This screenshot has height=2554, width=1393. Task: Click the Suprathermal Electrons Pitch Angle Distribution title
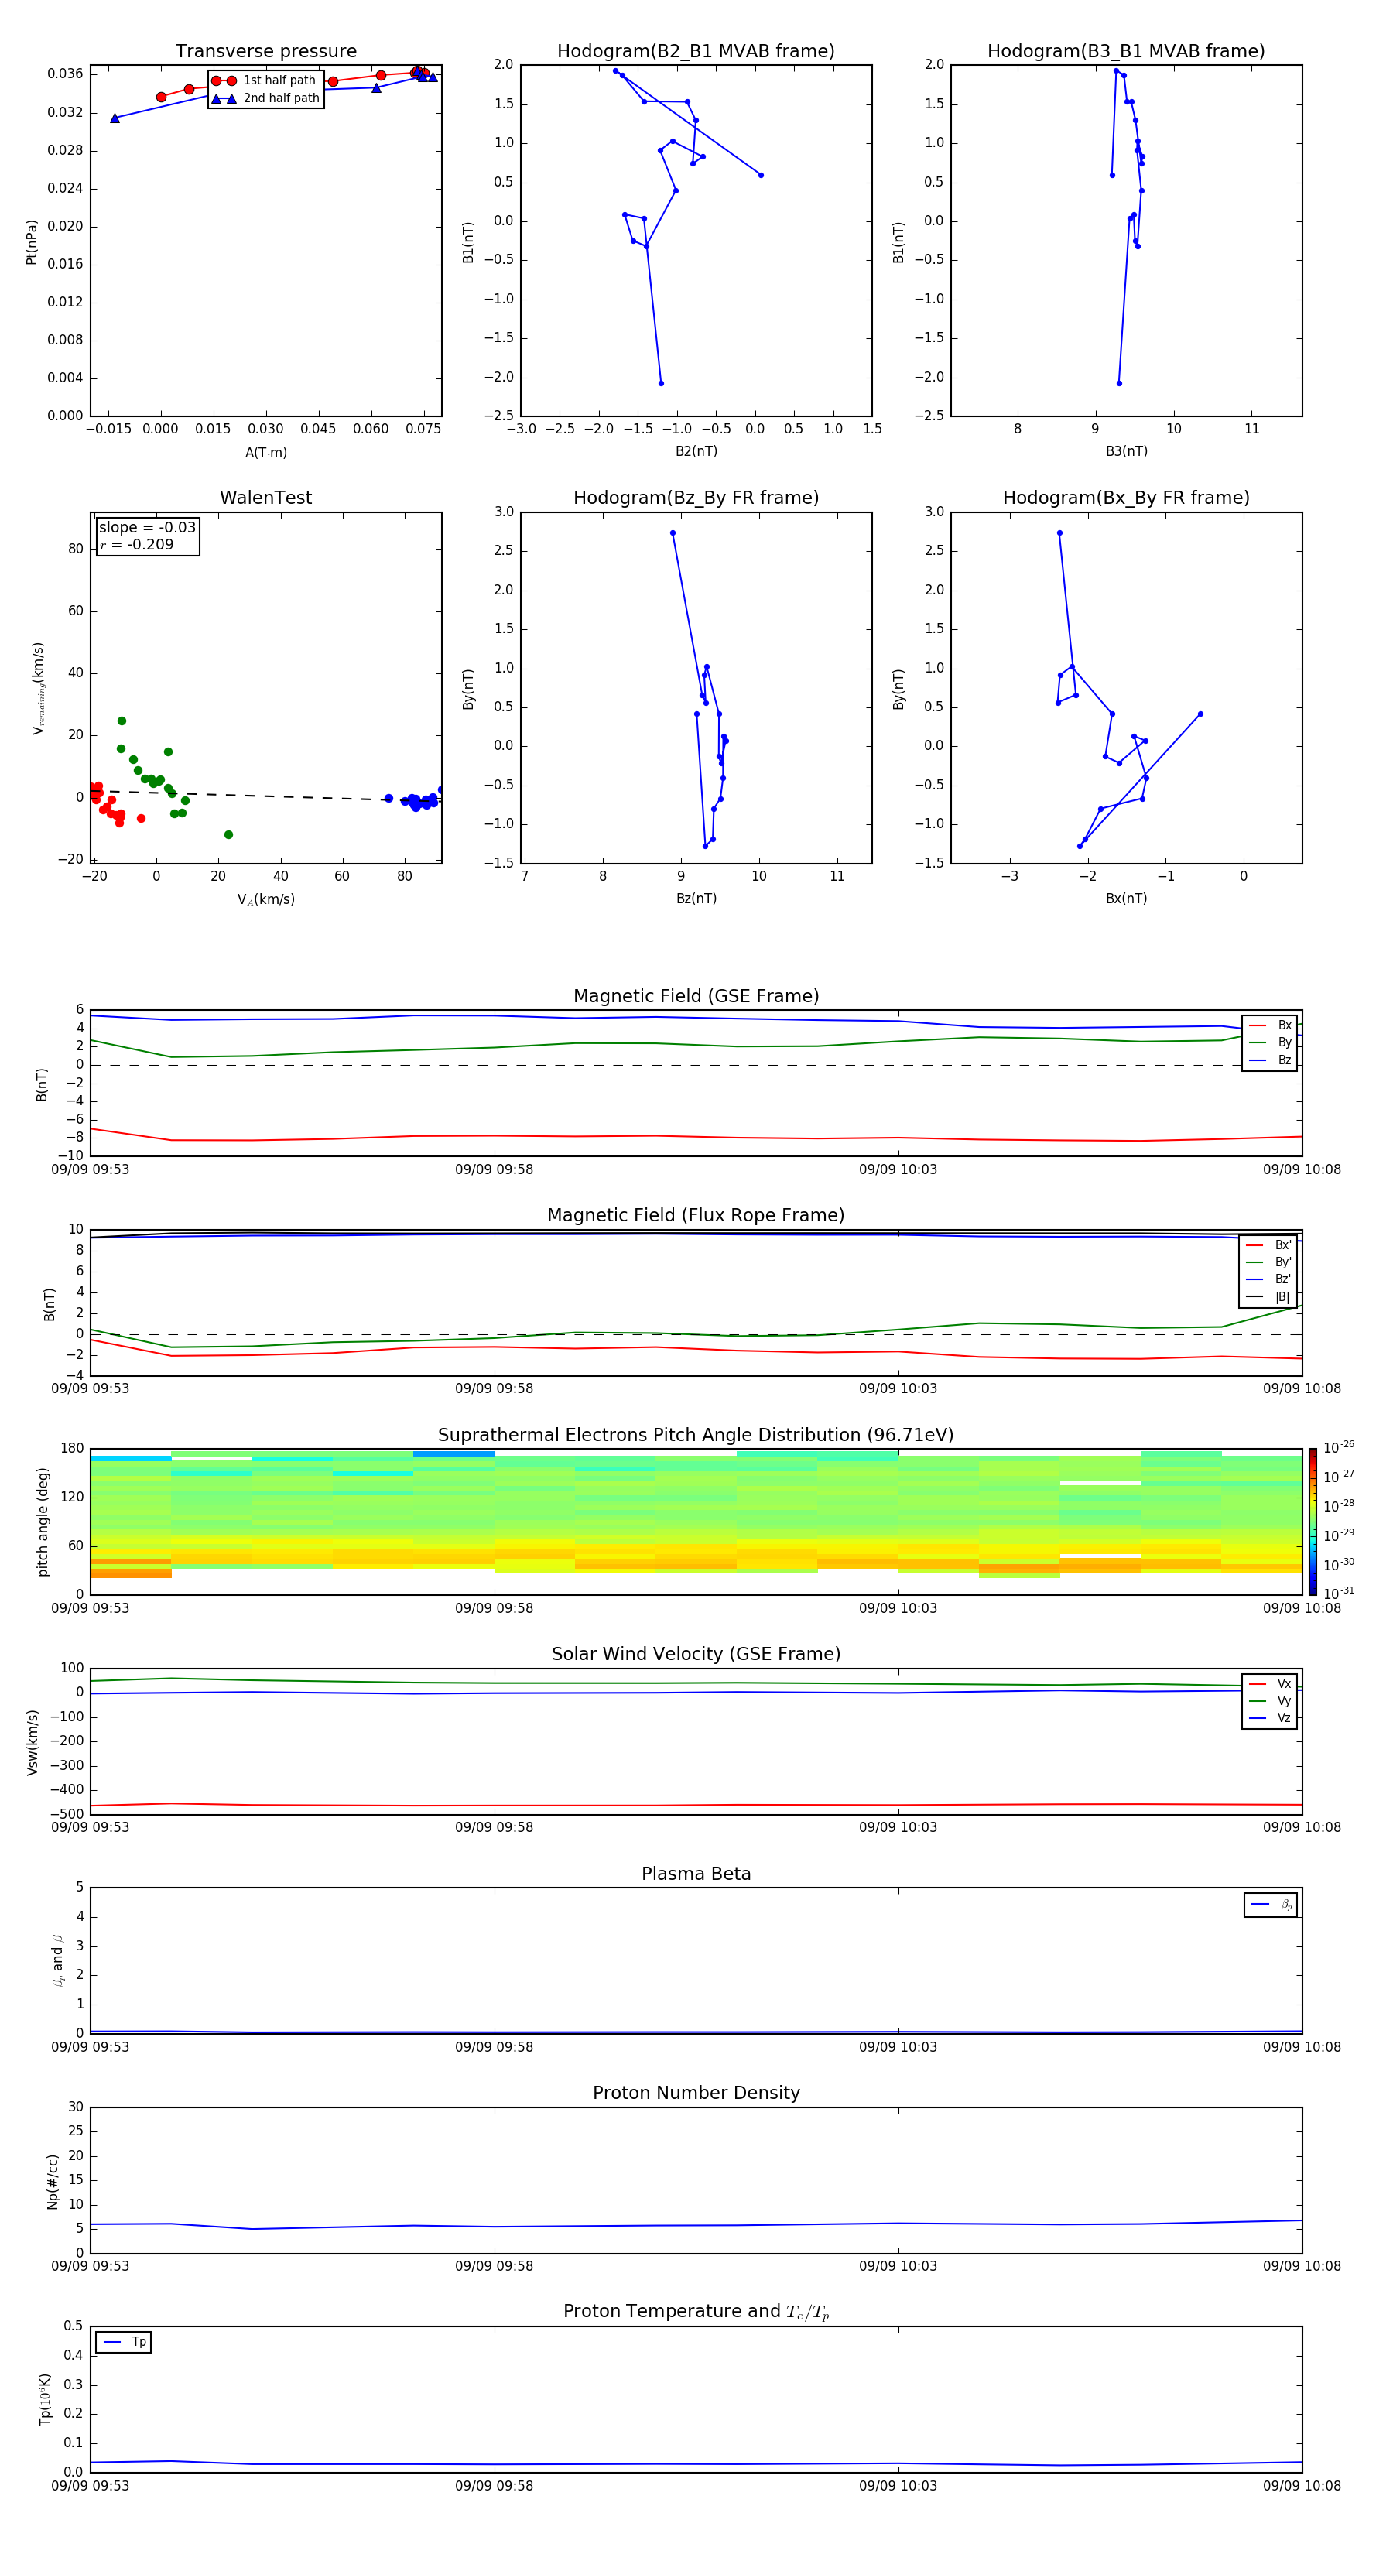click(x=696, y=1435)
